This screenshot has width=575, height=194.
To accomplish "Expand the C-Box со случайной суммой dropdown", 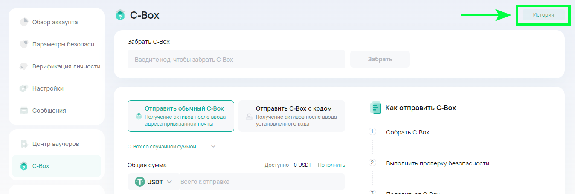I will pos(172,147).
